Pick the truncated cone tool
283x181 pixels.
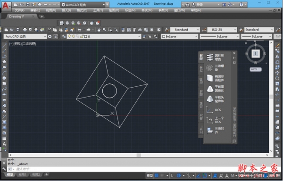(x=210, y=89)
